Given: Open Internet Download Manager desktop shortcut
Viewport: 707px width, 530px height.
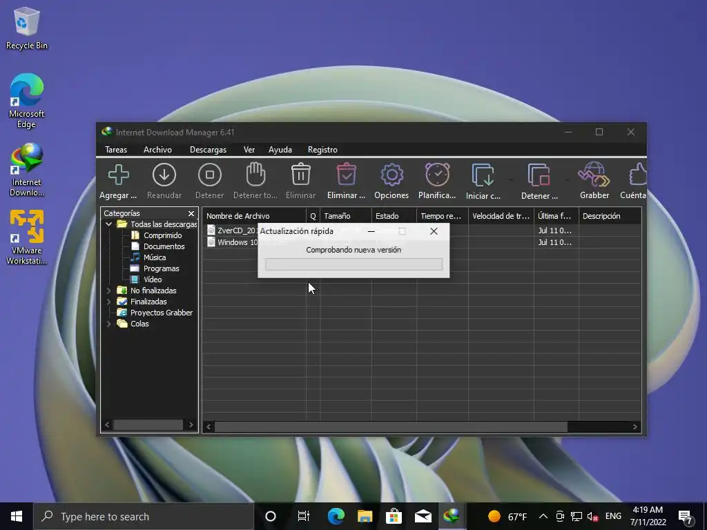Looking at the screenshot, I should (27, 170).
